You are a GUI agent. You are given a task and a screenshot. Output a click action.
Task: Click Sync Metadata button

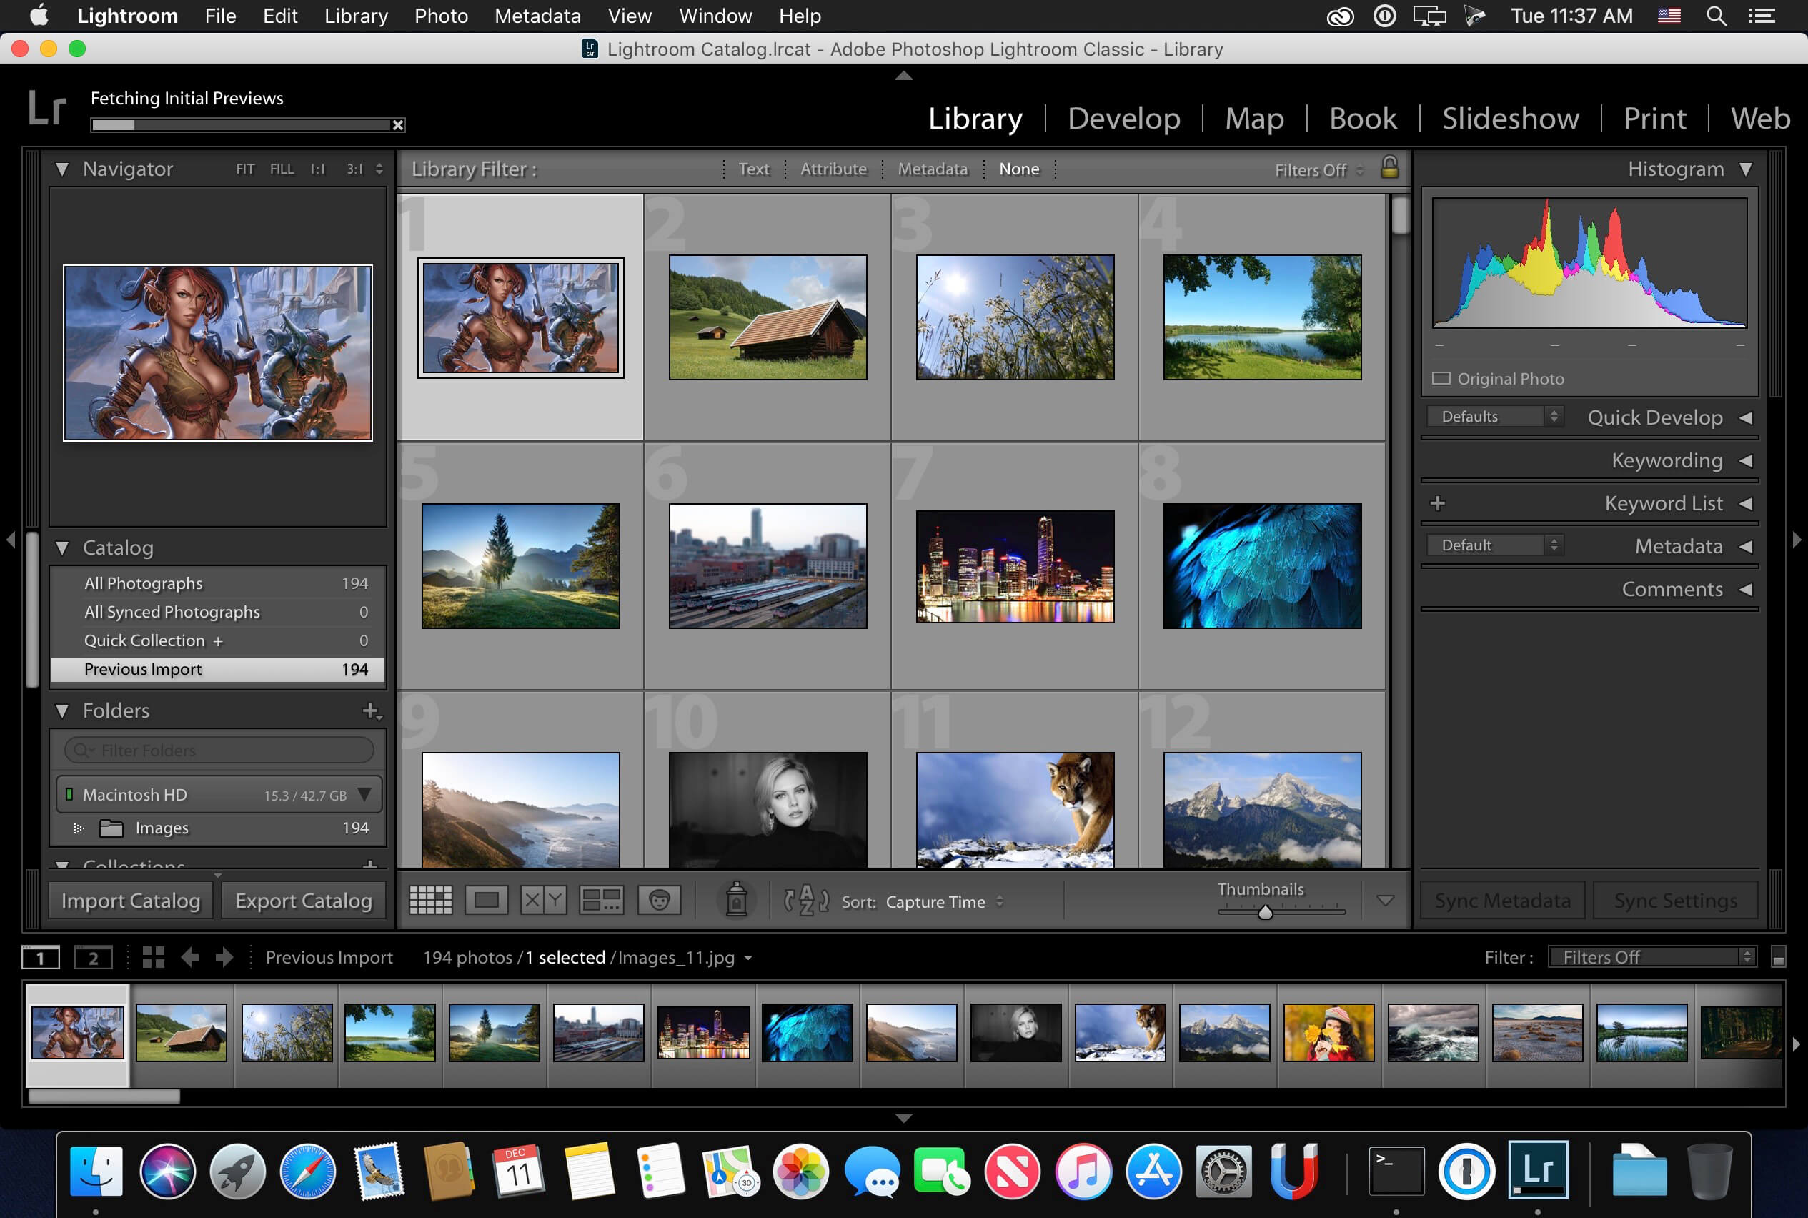[x=1502, y=900]
